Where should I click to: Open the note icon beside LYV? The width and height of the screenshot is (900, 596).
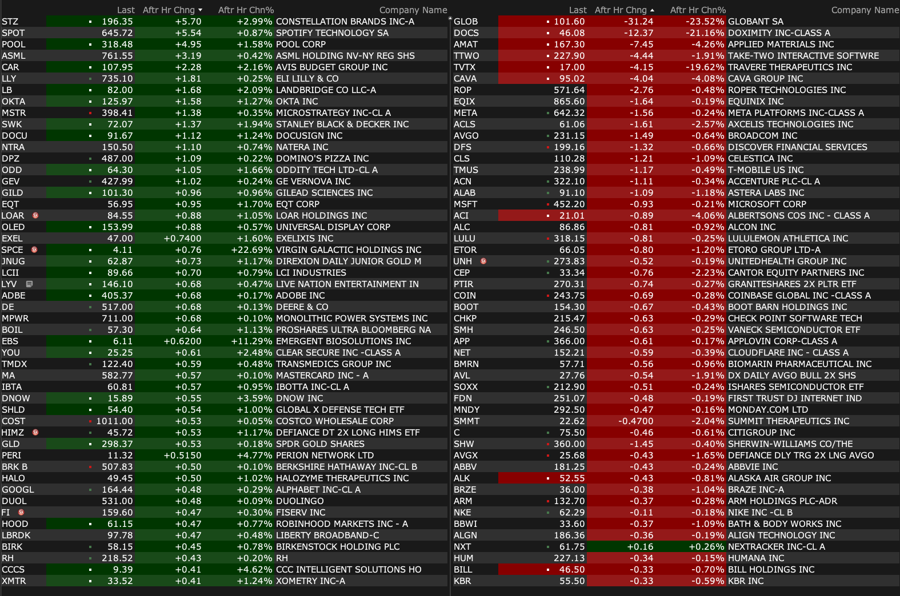click(x=29, y=284)
